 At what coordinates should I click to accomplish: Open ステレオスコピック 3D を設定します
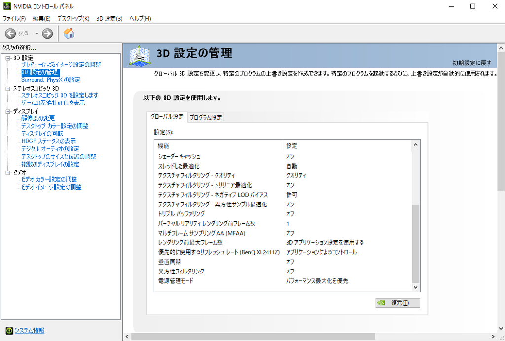[x=60, y=95]
